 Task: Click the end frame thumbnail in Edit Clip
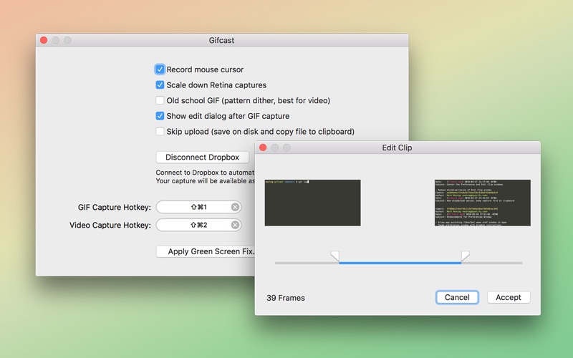click(482, 203)
